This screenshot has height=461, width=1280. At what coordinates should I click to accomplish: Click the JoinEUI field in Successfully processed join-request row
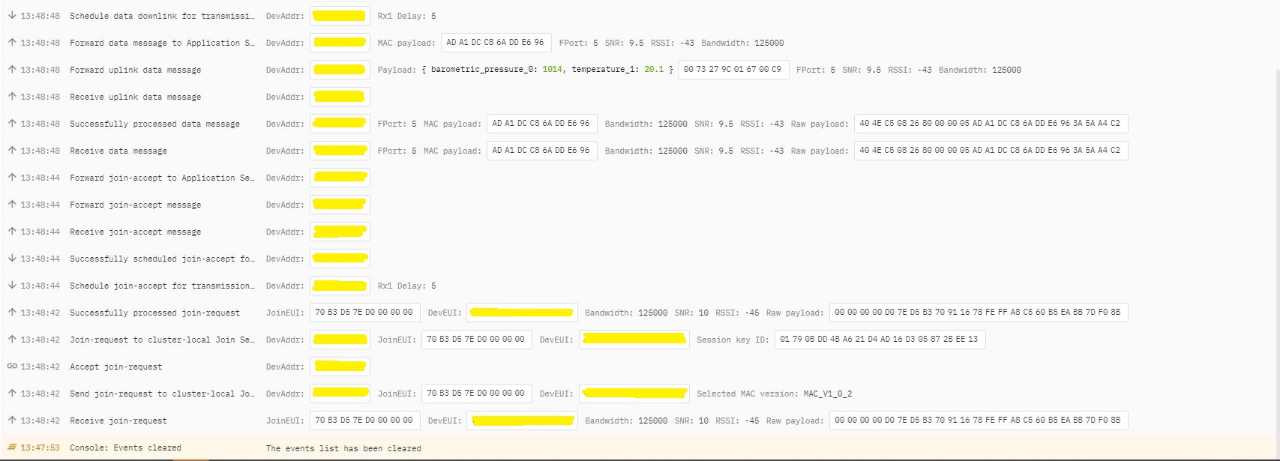[364, 313]
